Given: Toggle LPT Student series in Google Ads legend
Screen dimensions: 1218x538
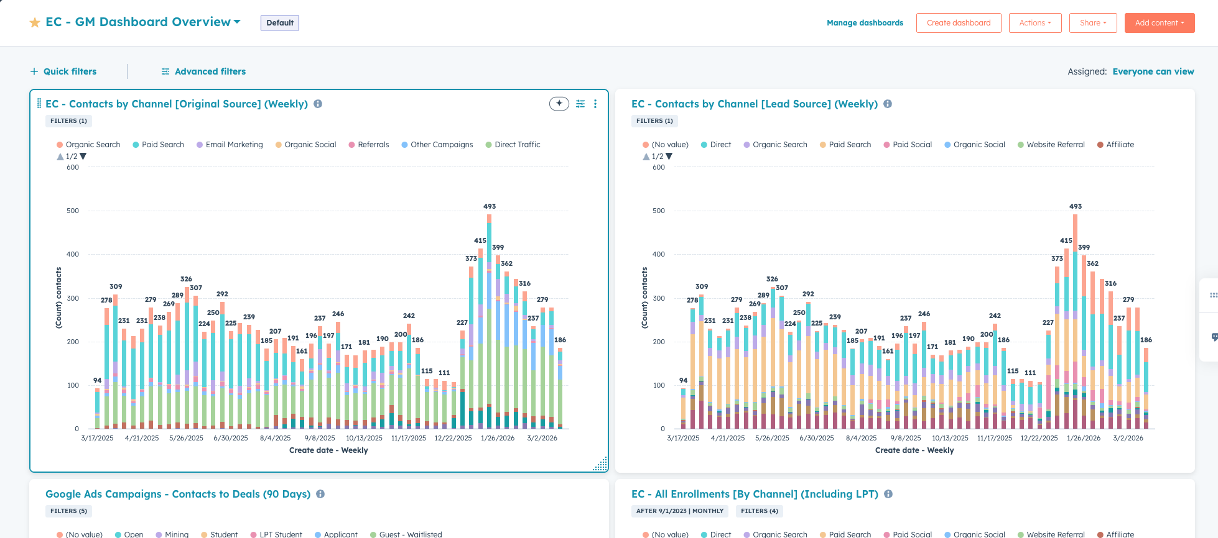Looking at the screenshot, I should coord(276,534).
